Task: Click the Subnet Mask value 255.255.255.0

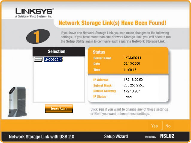Action: pyautogui.click(x=134, y=86)
